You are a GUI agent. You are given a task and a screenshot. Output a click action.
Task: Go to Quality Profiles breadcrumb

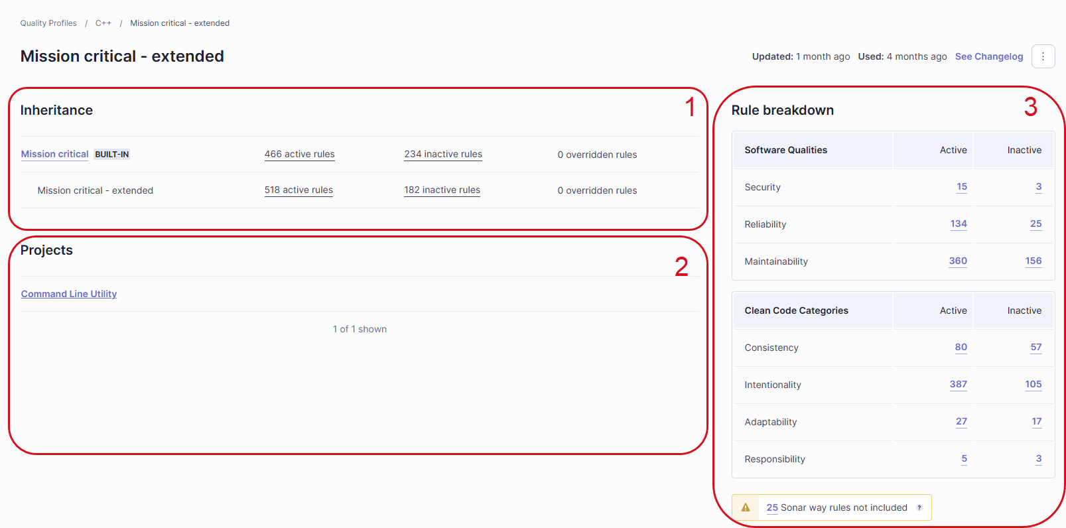point(48,23)
